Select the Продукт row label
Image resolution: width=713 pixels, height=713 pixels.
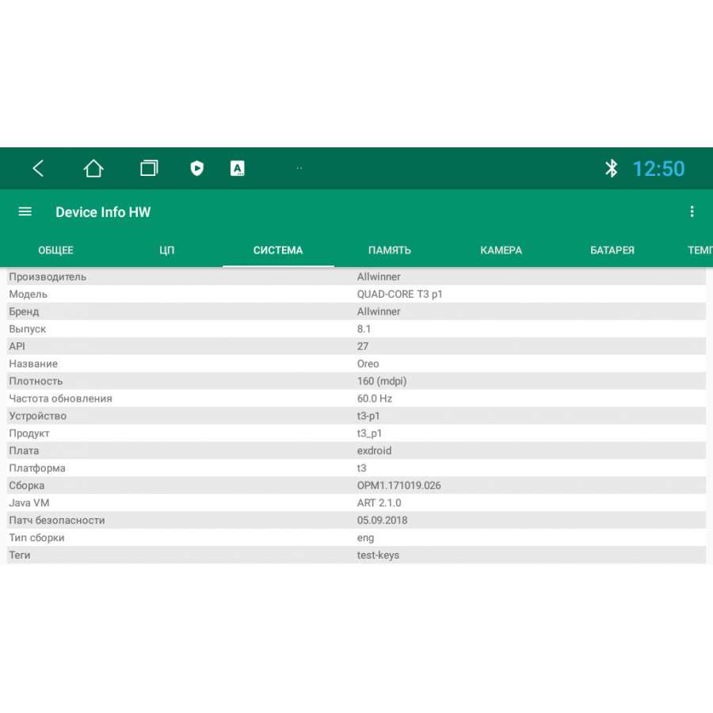[x=29, y=433]
